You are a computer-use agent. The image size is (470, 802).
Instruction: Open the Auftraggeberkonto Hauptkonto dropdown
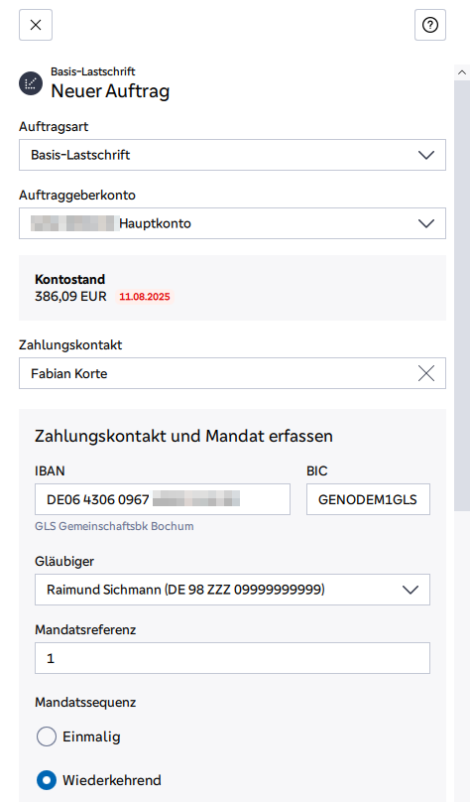[x=232, y=223]
